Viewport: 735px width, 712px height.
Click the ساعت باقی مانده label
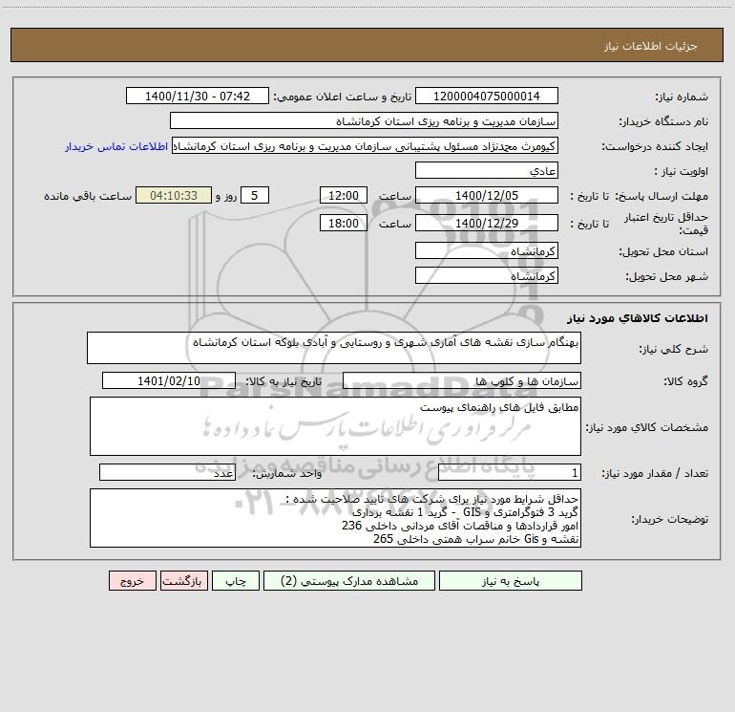tap(88, 196)
